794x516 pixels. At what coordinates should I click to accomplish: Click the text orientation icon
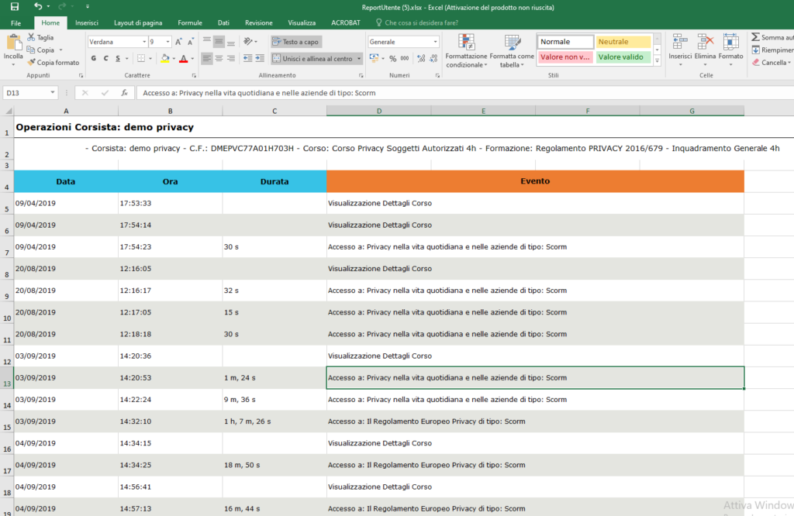point(248,42)
